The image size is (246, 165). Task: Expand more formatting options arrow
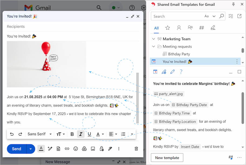click(x=132, y=134)
